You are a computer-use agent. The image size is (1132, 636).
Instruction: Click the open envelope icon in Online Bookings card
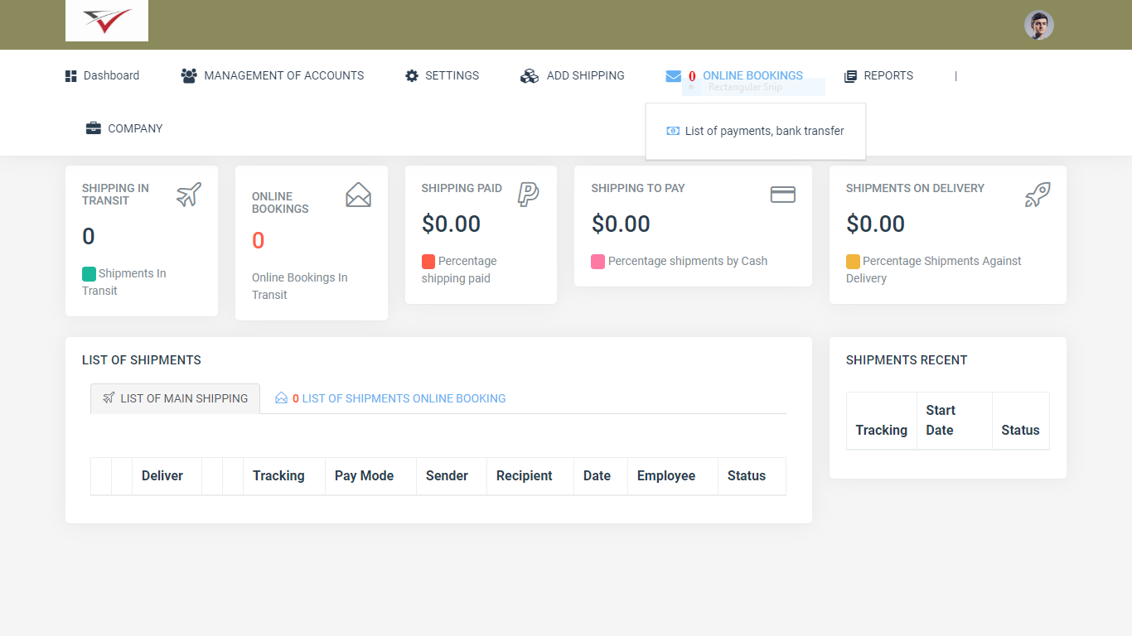click(358, 195)
